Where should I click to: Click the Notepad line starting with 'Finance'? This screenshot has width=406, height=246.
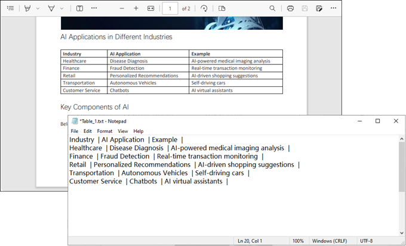point(166,156)
